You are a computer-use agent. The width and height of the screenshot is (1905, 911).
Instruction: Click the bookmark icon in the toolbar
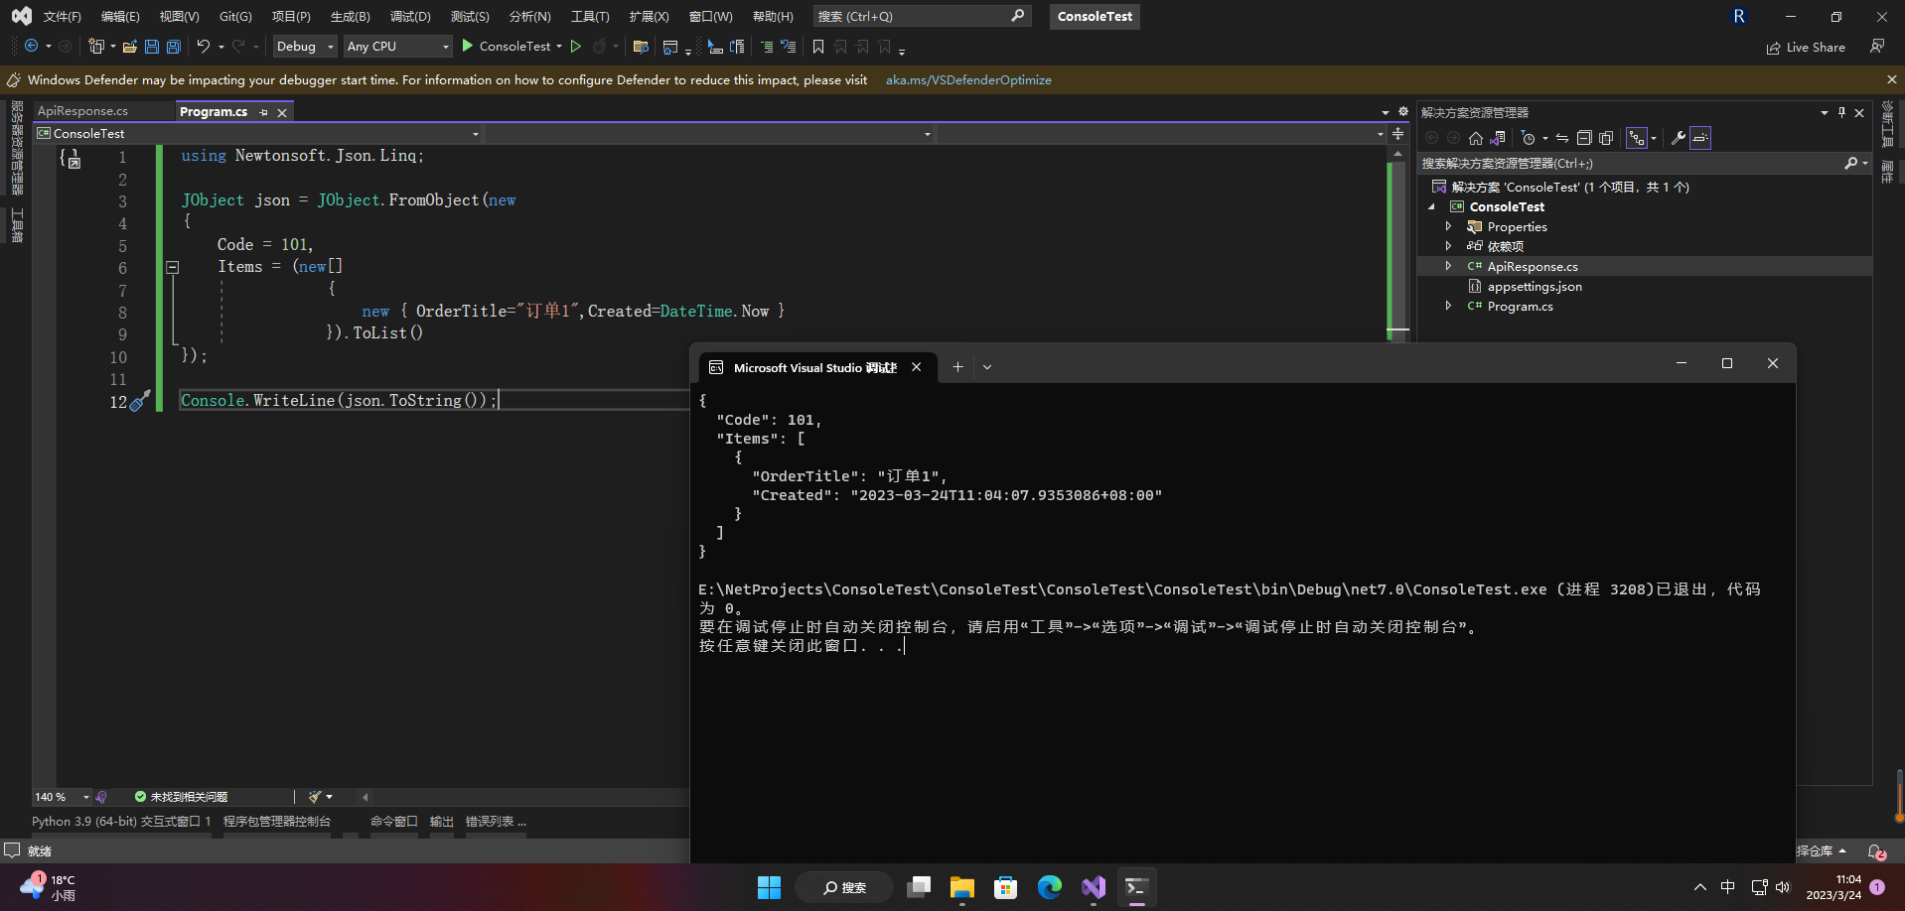pyautogui.click(x=818, y=47)
